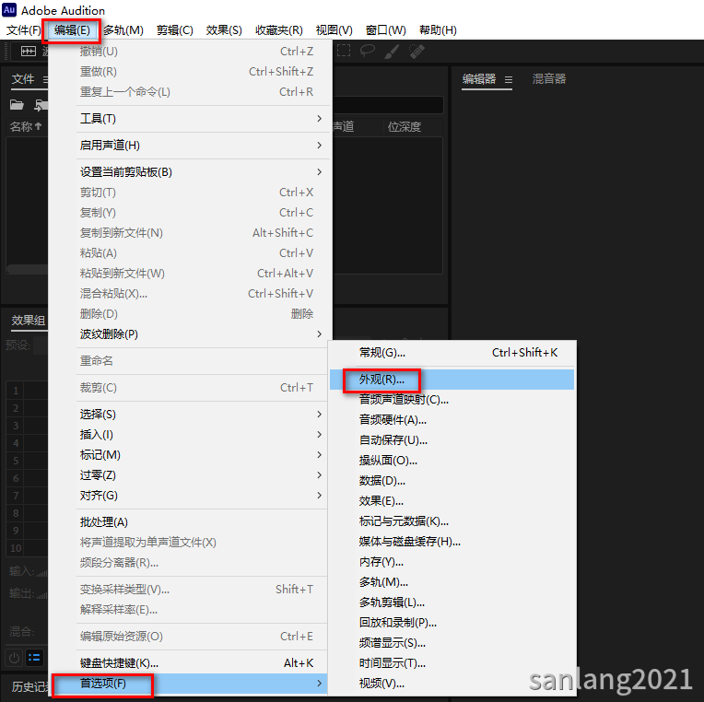Open 时间显示(T)... preferences

click(x=452, y=663)
